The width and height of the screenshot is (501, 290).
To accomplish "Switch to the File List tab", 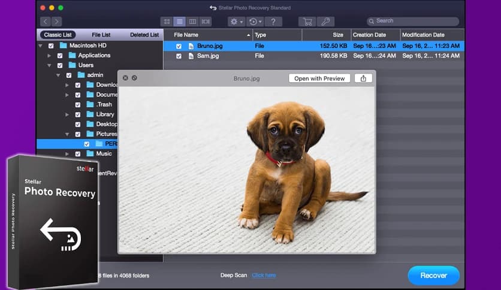I will coord(101,35).
